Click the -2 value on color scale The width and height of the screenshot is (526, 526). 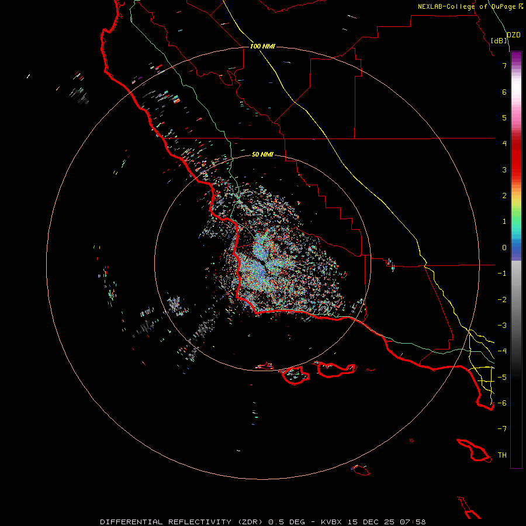(502, 300)
